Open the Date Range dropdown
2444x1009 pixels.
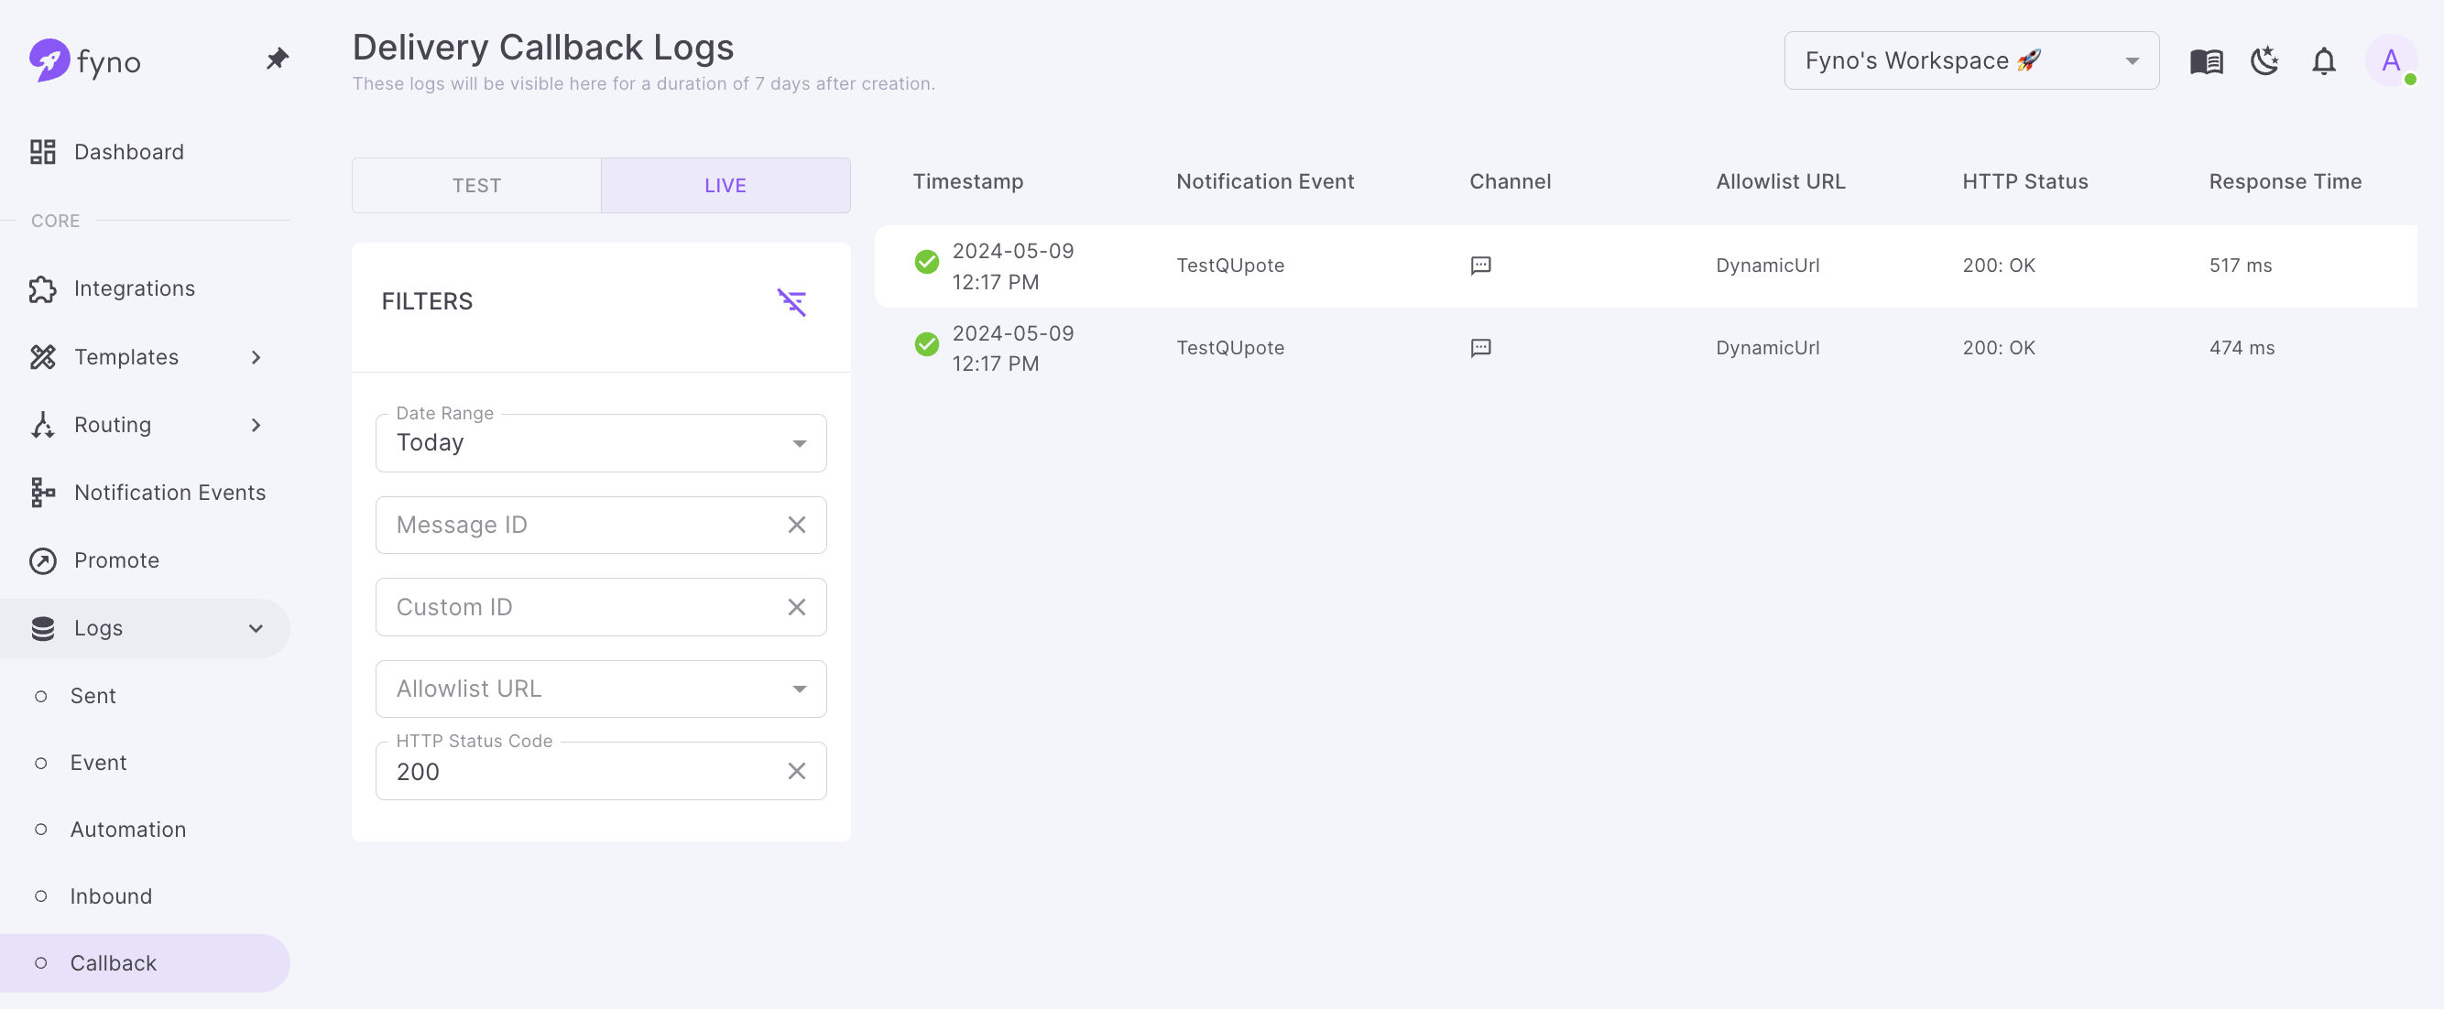tap(601, 443)
